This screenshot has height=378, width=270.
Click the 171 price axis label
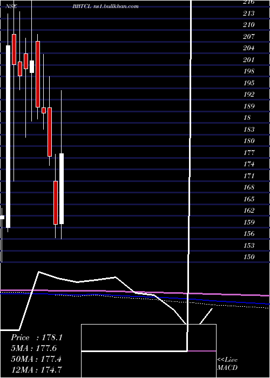pos(249,175)
